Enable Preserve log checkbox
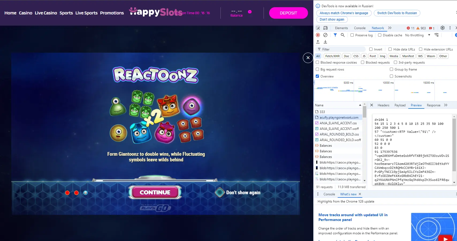Image resolution: width=457 pixels, height=241 pixels. pos(352,35)
